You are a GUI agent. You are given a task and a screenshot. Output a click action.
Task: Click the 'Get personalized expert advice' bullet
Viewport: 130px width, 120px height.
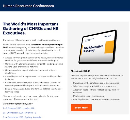(30, 72)
